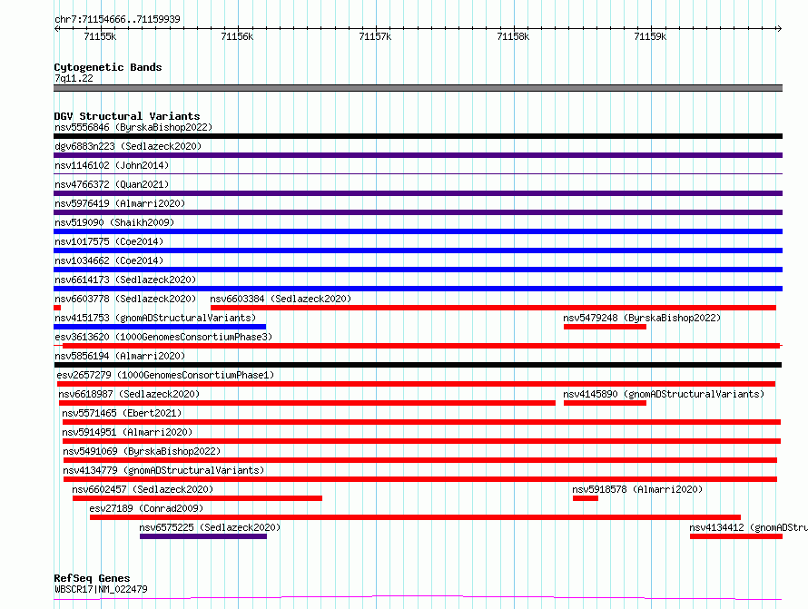Open nsv4151753 (gnomADStructuralVariants) entry
Screen dimensions: 808x609
[x=155, y=318]
